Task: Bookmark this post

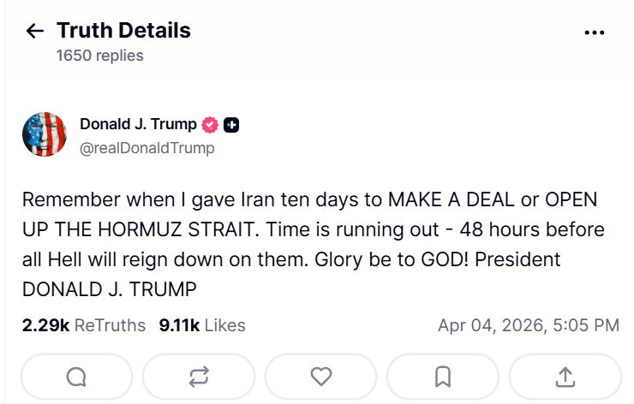Action: pos(443,377)
